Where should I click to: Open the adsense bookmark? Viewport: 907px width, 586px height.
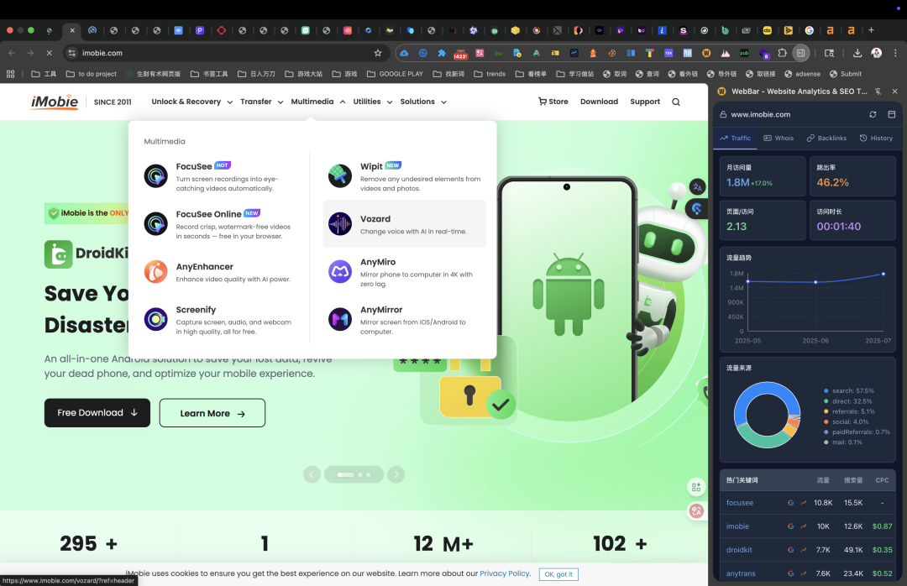tap(802, 74)
